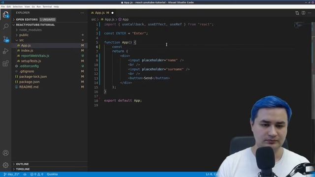Open the Go menu
Viewport: 315px width, 177px height.
pyautogui.click(x=33, y=6)
